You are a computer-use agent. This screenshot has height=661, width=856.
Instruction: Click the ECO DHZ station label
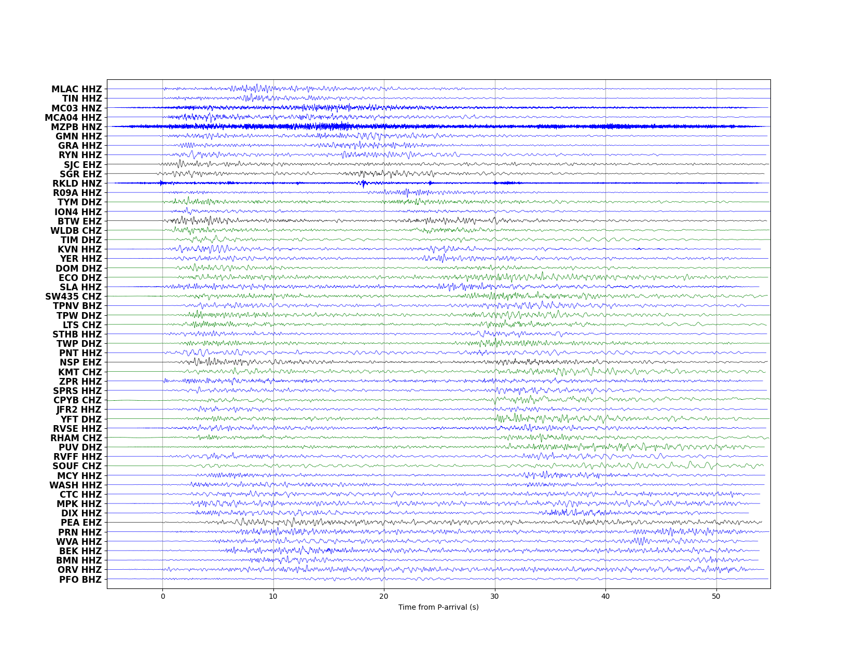click(x=80, y=278)
